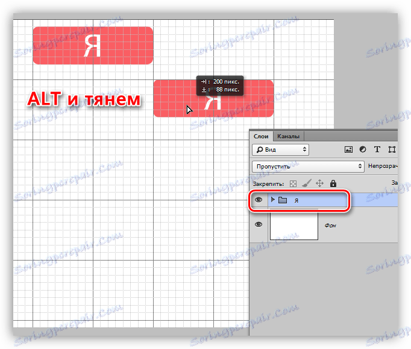Click the Непрозрачность opacity label

tap(383, 166)
